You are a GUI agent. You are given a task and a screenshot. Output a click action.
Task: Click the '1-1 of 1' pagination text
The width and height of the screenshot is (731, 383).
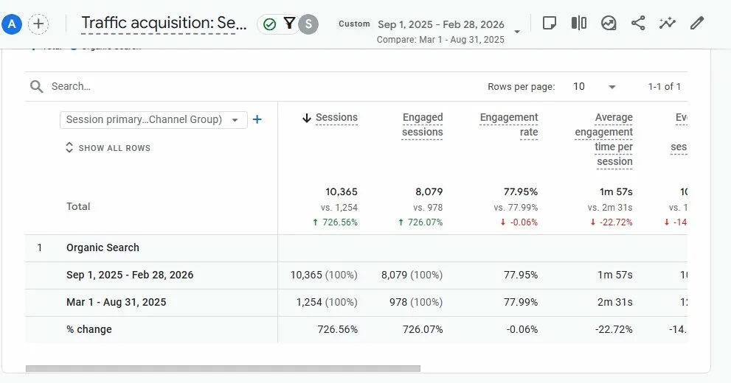(x=665, y=87)
